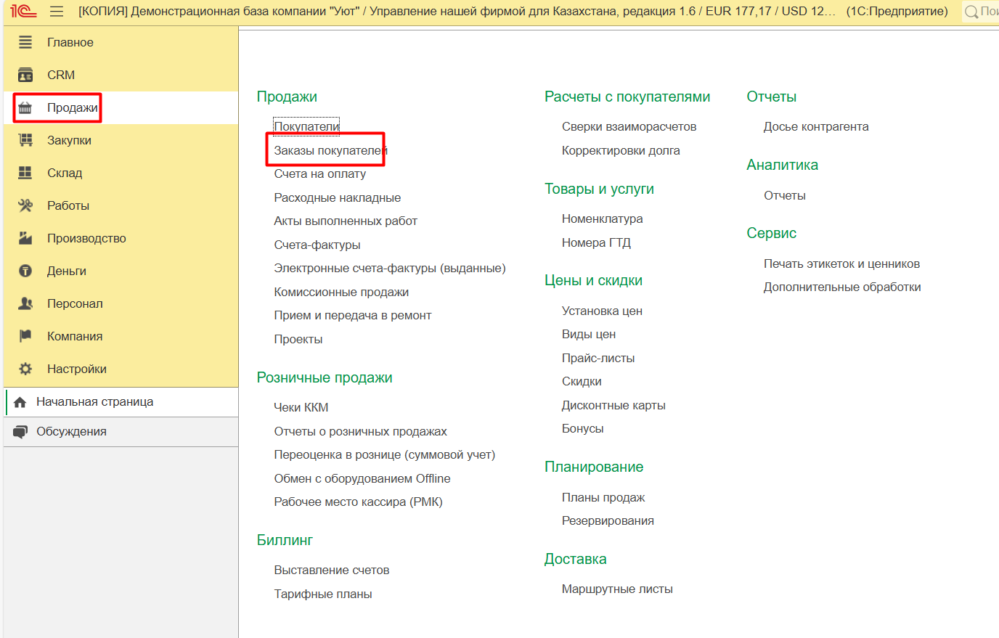The height and width of the screenshot is (638, 999).
Task: Open Номенклатура under Товары и услуги
Action: [x=602, y=218]
